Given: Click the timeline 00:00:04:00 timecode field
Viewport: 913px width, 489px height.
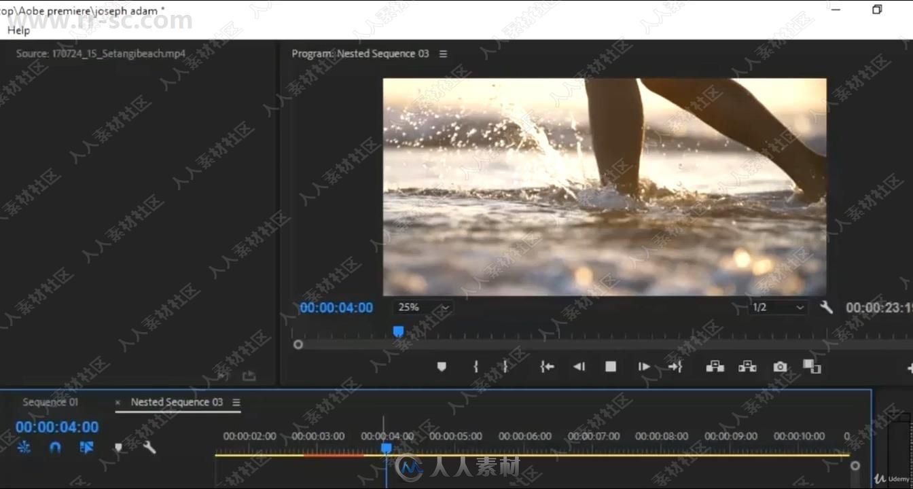Looking at the screenshot, I should click(x=57, y=427).
